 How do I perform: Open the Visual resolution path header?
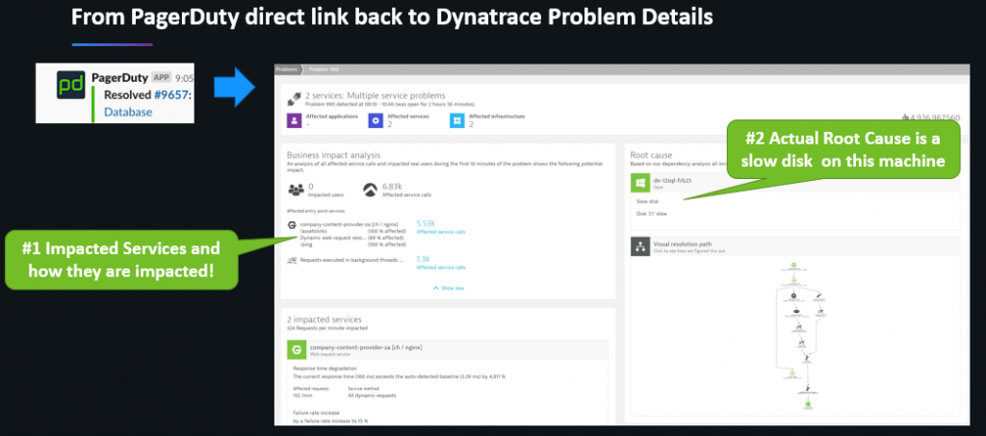tap(795, 247)
